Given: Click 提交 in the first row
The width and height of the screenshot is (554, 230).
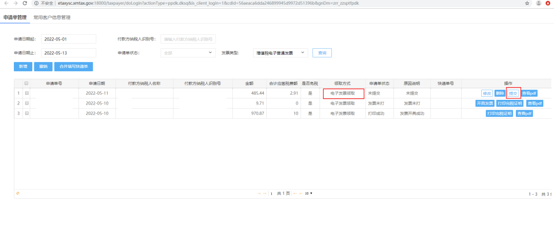Looking at the screenshot, I should click(x=513, y=93).
